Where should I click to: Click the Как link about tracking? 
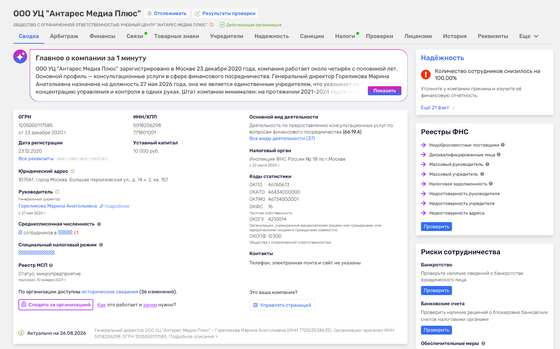pos(101,305)
